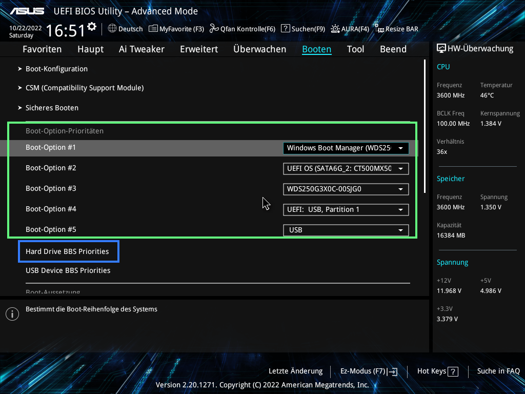Image resolution: width=525 pixels, height=394 pixels.
Task: Click the Hot Keys question mark icon
Action: [453, 371]
